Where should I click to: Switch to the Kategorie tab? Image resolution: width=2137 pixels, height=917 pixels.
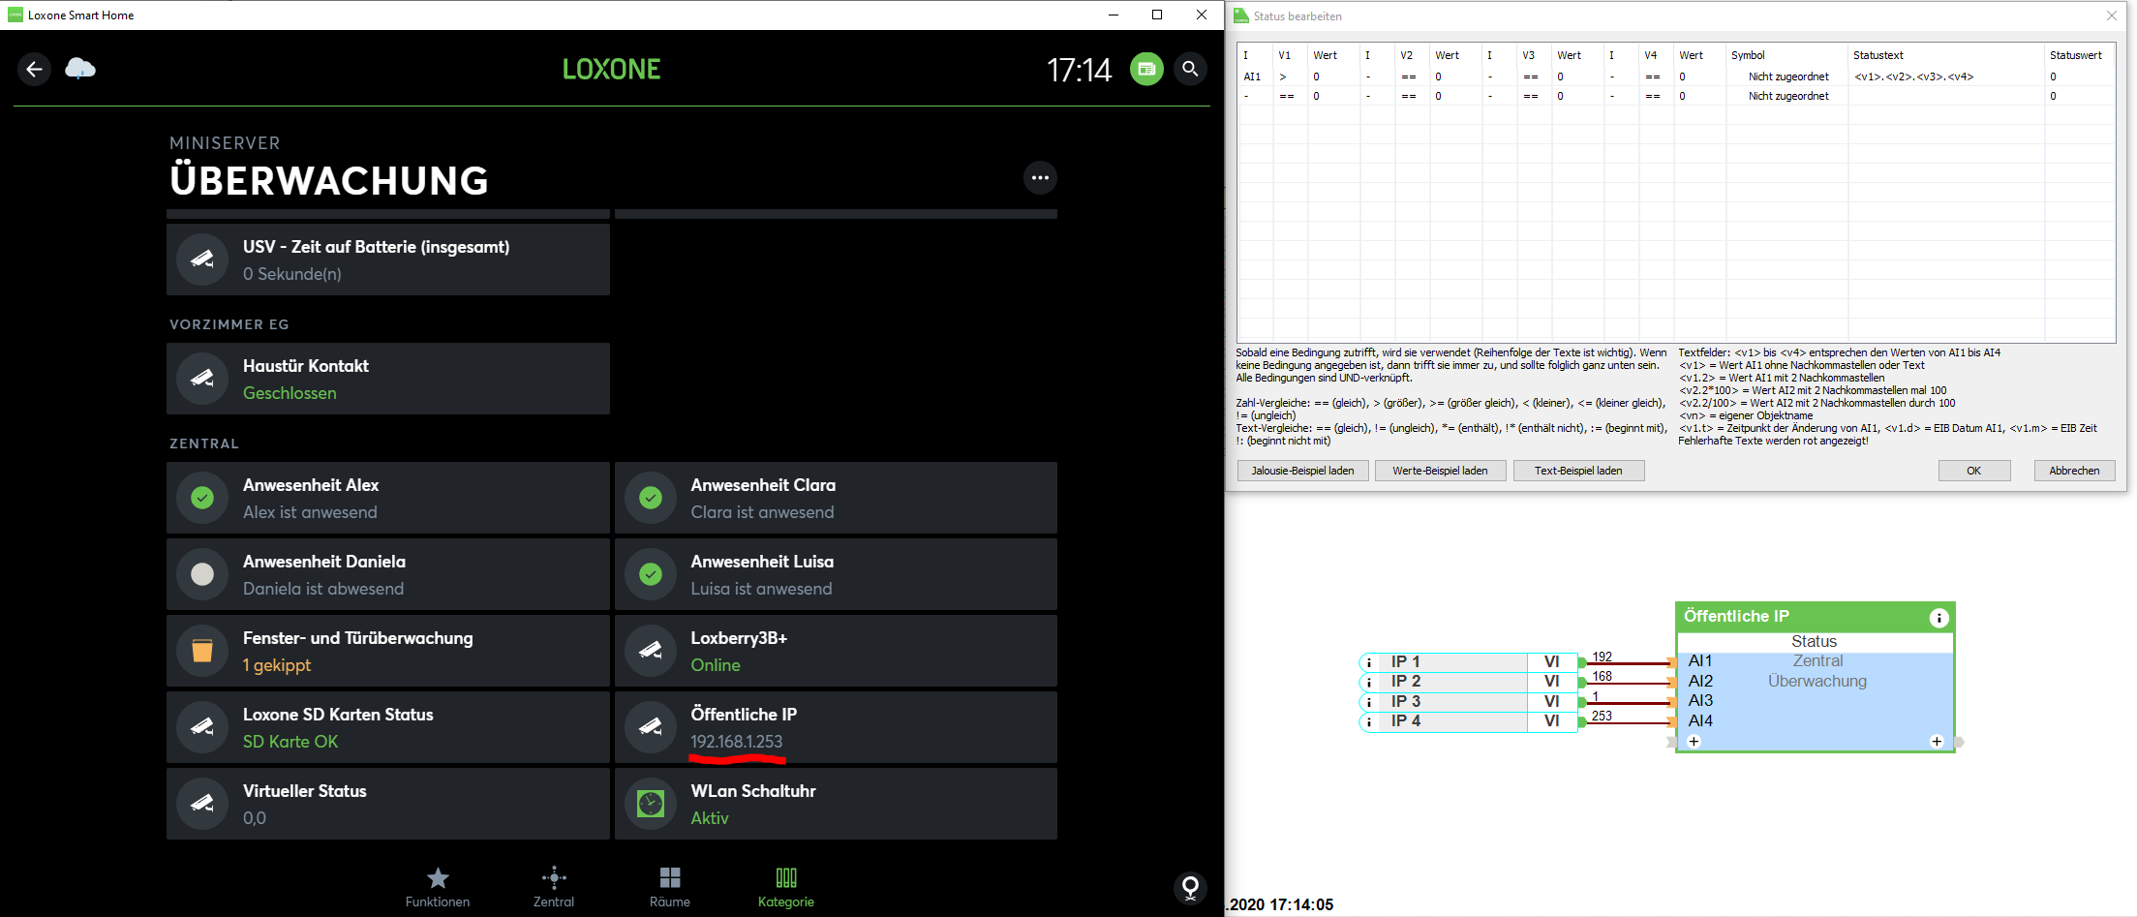click(786, 888)
